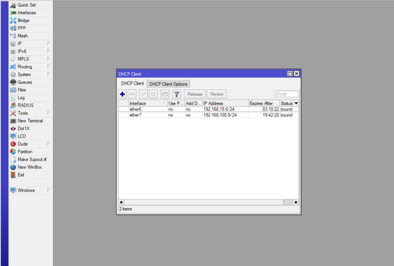The height and width of the screenshot is (266, 394).
Task: Click the blue plus add button
Action: tap(122, 94)
